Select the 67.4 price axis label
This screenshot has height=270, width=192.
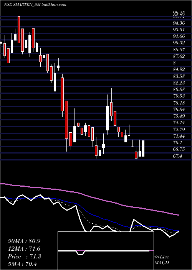[x=177, y=156]
